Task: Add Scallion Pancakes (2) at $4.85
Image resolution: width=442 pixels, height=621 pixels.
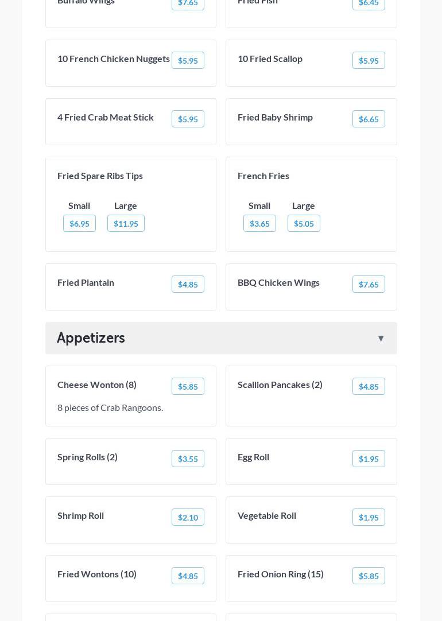Action: (x=369, y=387)
